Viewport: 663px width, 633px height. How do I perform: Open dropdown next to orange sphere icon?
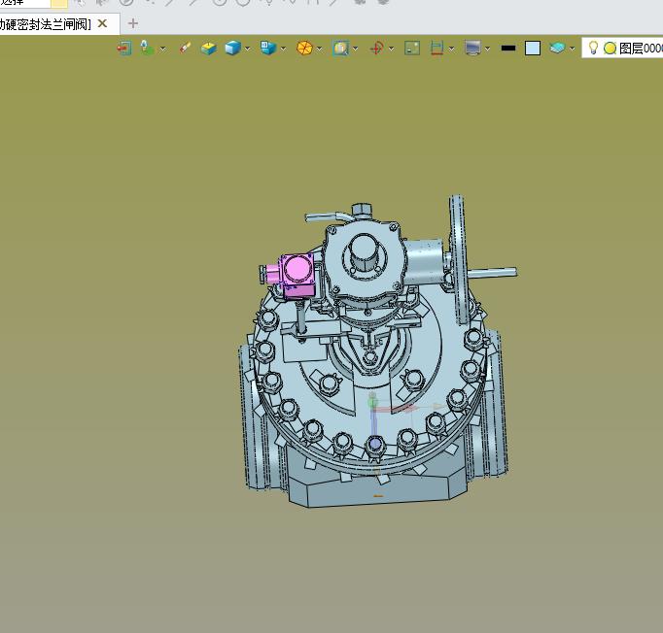click(x=319, y=49)
